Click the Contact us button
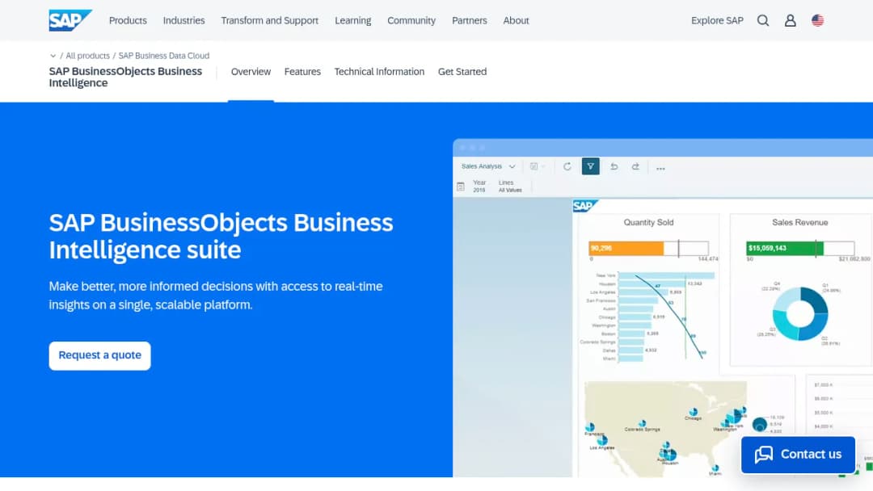The width and height of the screenshot is (873, 491). [798, 455]
